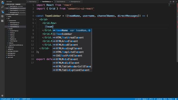Choose HTMLTextAreaElement from suggestions
Viewport: 178px width, 100px height.
72,38
